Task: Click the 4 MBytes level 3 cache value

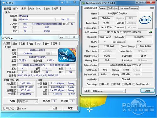Action: (57, 94)
